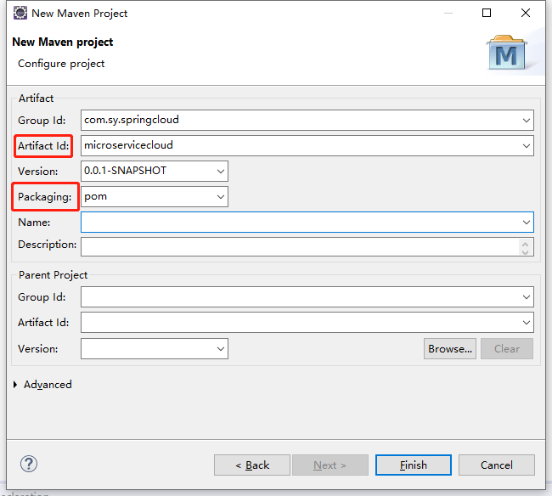Image resolution: width=552 pixels, height=496 pixels.
Task: Open the Parent Project Group Id dropdown
Action: click(526, 296)
